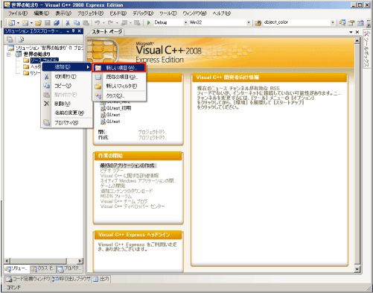Switch to the クラス ビュー bottom tab
The width and height of the screenshot is (373, 293).
coord(42,268)
